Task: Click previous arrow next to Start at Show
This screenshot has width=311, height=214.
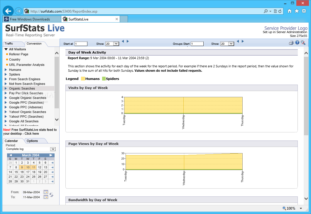Action: (123, 41)
